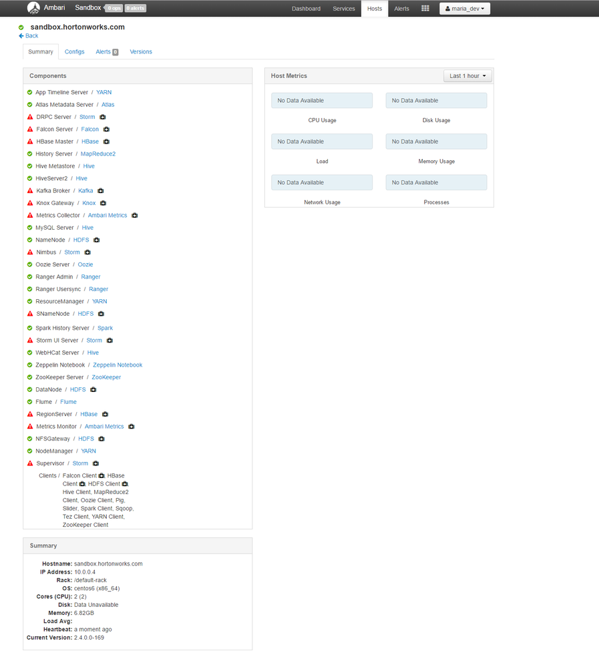599x667 pixels.
Task: Click the maintenance icon next to NameNode HDFS
Action: click(97, 240)
